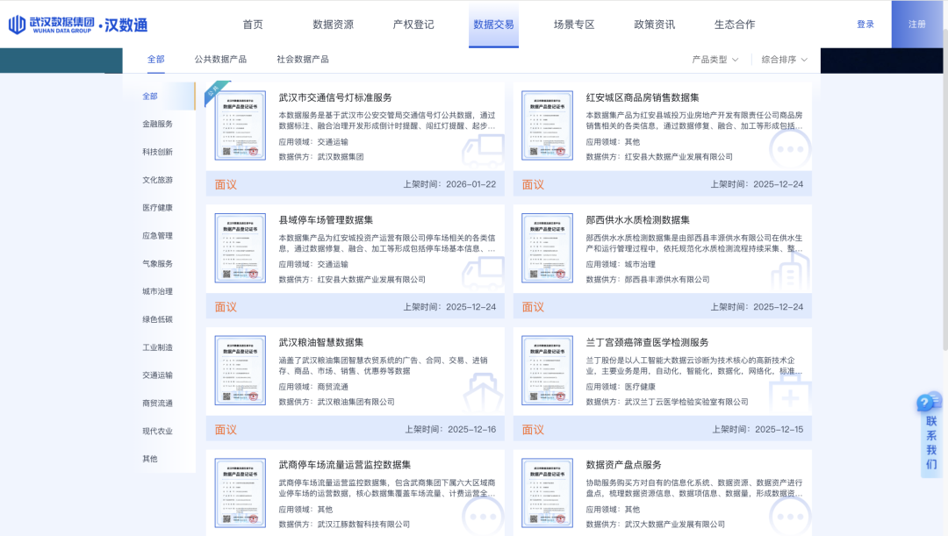Filter by 文化旅游 category
The image size is (948, 536).
click(x=157, y=180)
